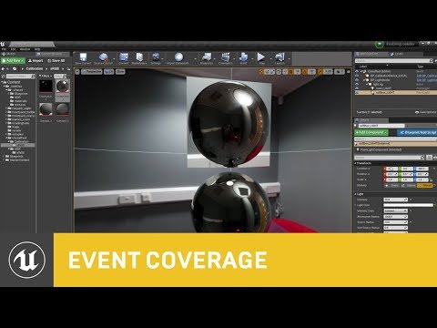Toggle visibility eye of the first outliner row
This screenshot has height=328, width=437.
357,71
